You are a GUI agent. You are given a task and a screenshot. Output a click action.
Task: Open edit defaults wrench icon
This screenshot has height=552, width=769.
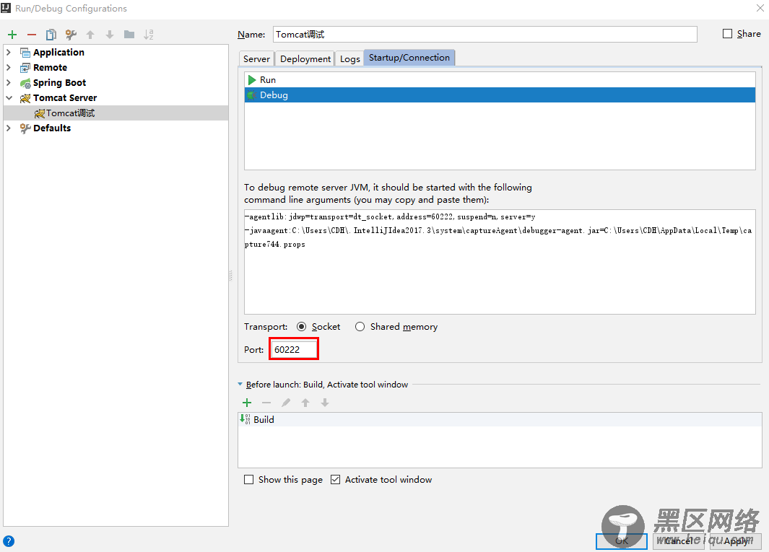coord(71,35)
